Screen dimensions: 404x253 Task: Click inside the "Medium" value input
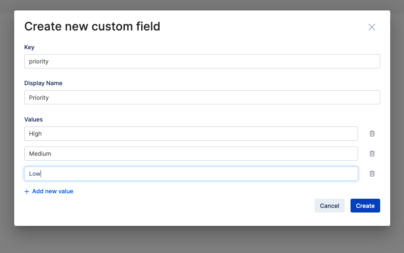pyautogui.click(x=191, y=154)
